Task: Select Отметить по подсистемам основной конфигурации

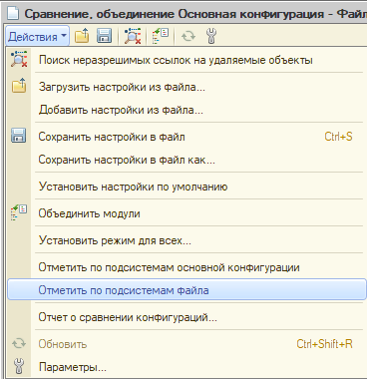Action: pos(186,267)
